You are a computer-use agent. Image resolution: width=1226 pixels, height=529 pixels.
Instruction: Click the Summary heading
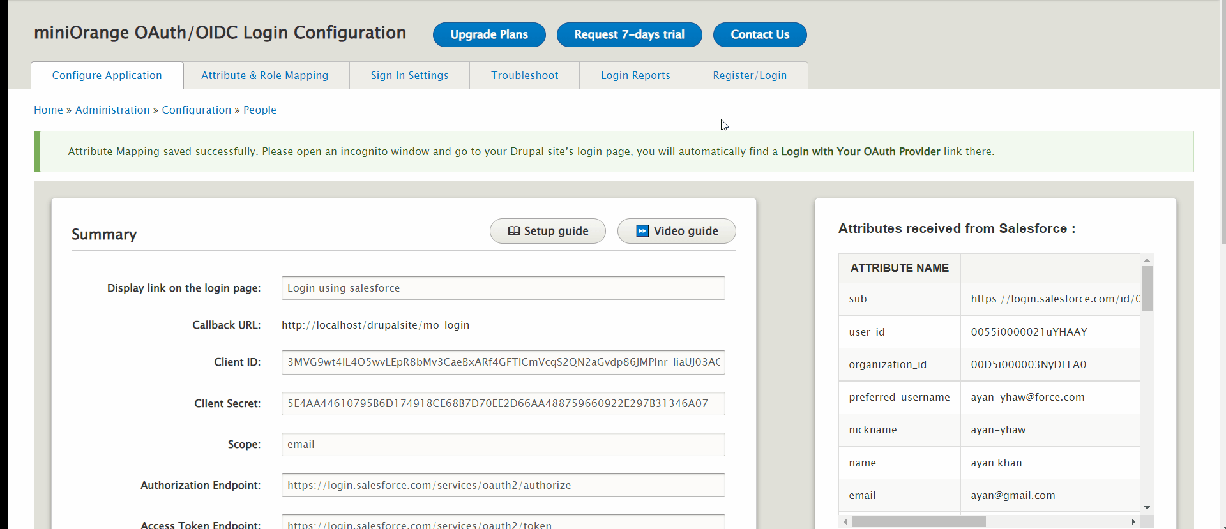pyautogui.click(x=104, y=234)
